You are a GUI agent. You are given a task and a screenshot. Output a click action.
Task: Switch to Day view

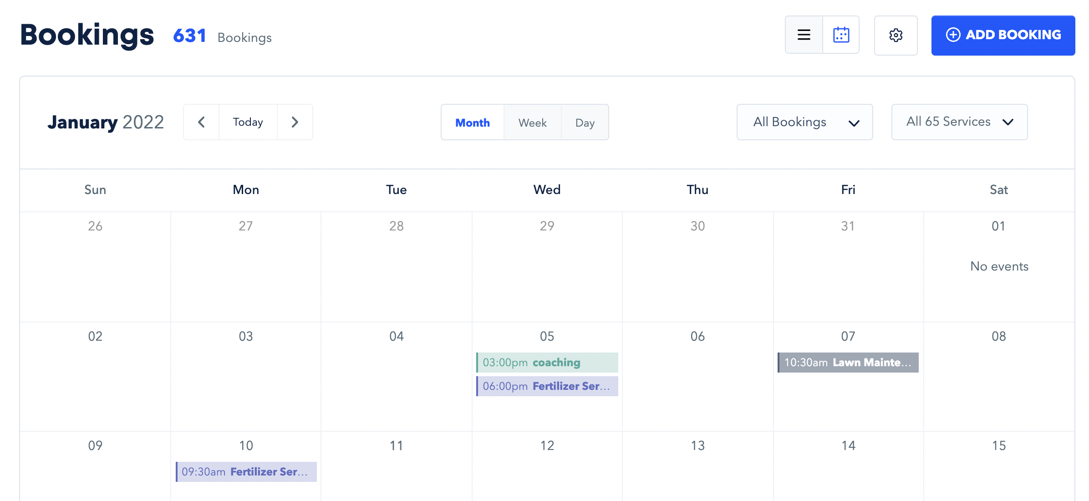click(x=585, y=122)
